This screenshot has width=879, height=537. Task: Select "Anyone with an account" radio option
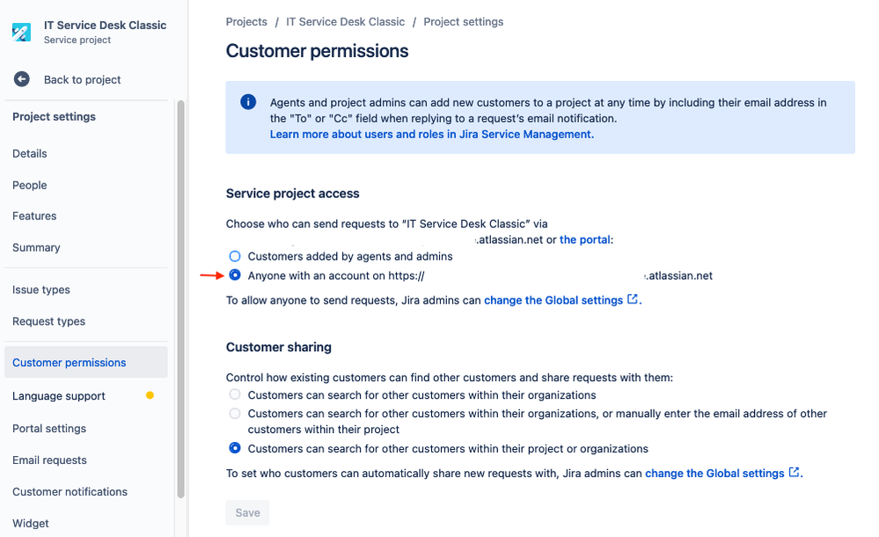[x=235, y=276]
